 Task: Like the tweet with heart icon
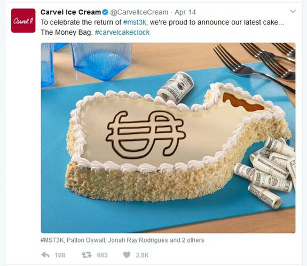point(127,255)
